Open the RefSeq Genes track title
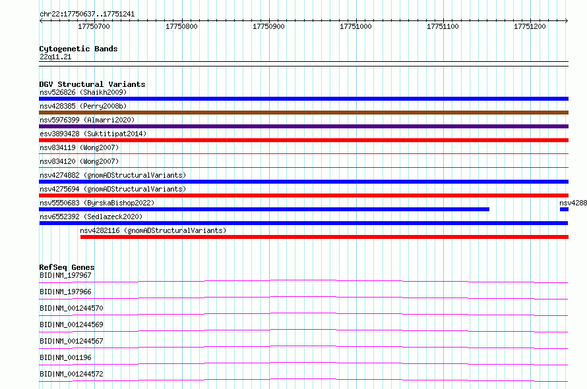587x389 pixels. point(67,267)
